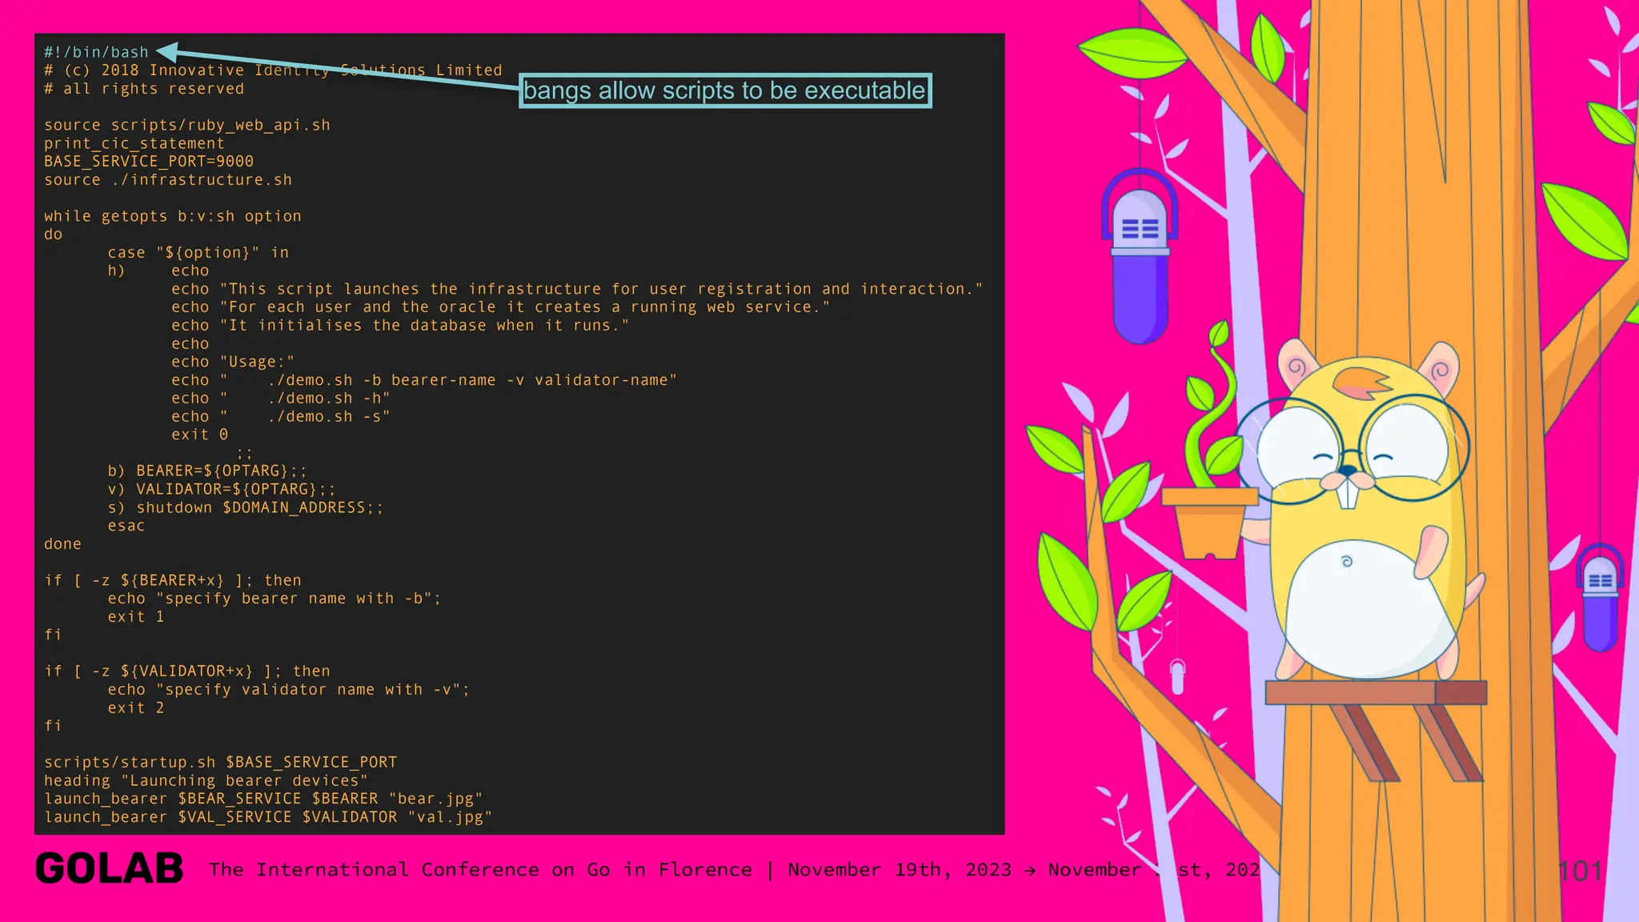Click 'scripts/startup.sh $BASE_SERVICE_PORT' line
1639x922 pixels.
coord(221,763)
